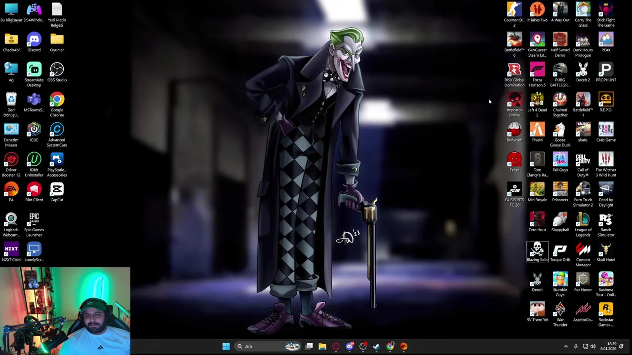This screenshot has height=355, width=632.
Task: Select the Epic Games Launcher icon
Action: coord(34,224)
